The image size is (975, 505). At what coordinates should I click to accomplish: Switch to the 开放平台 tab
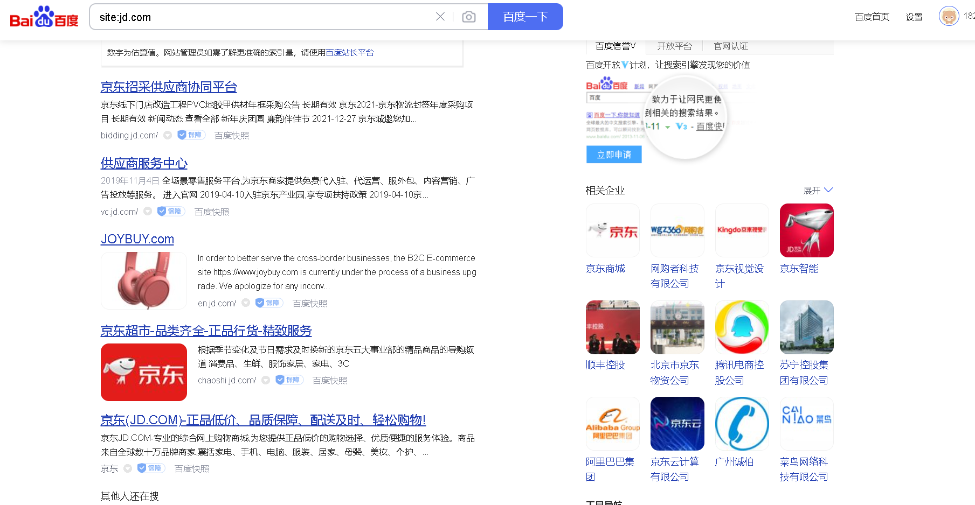(674, 46)
